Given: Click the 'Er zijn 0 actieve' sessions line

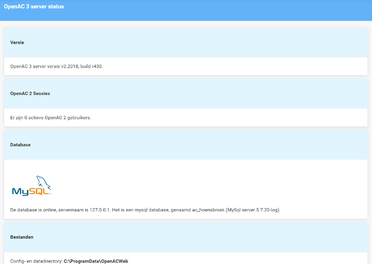Looking at the screenshot, I should pyautogui.click(x=27, y=117).
